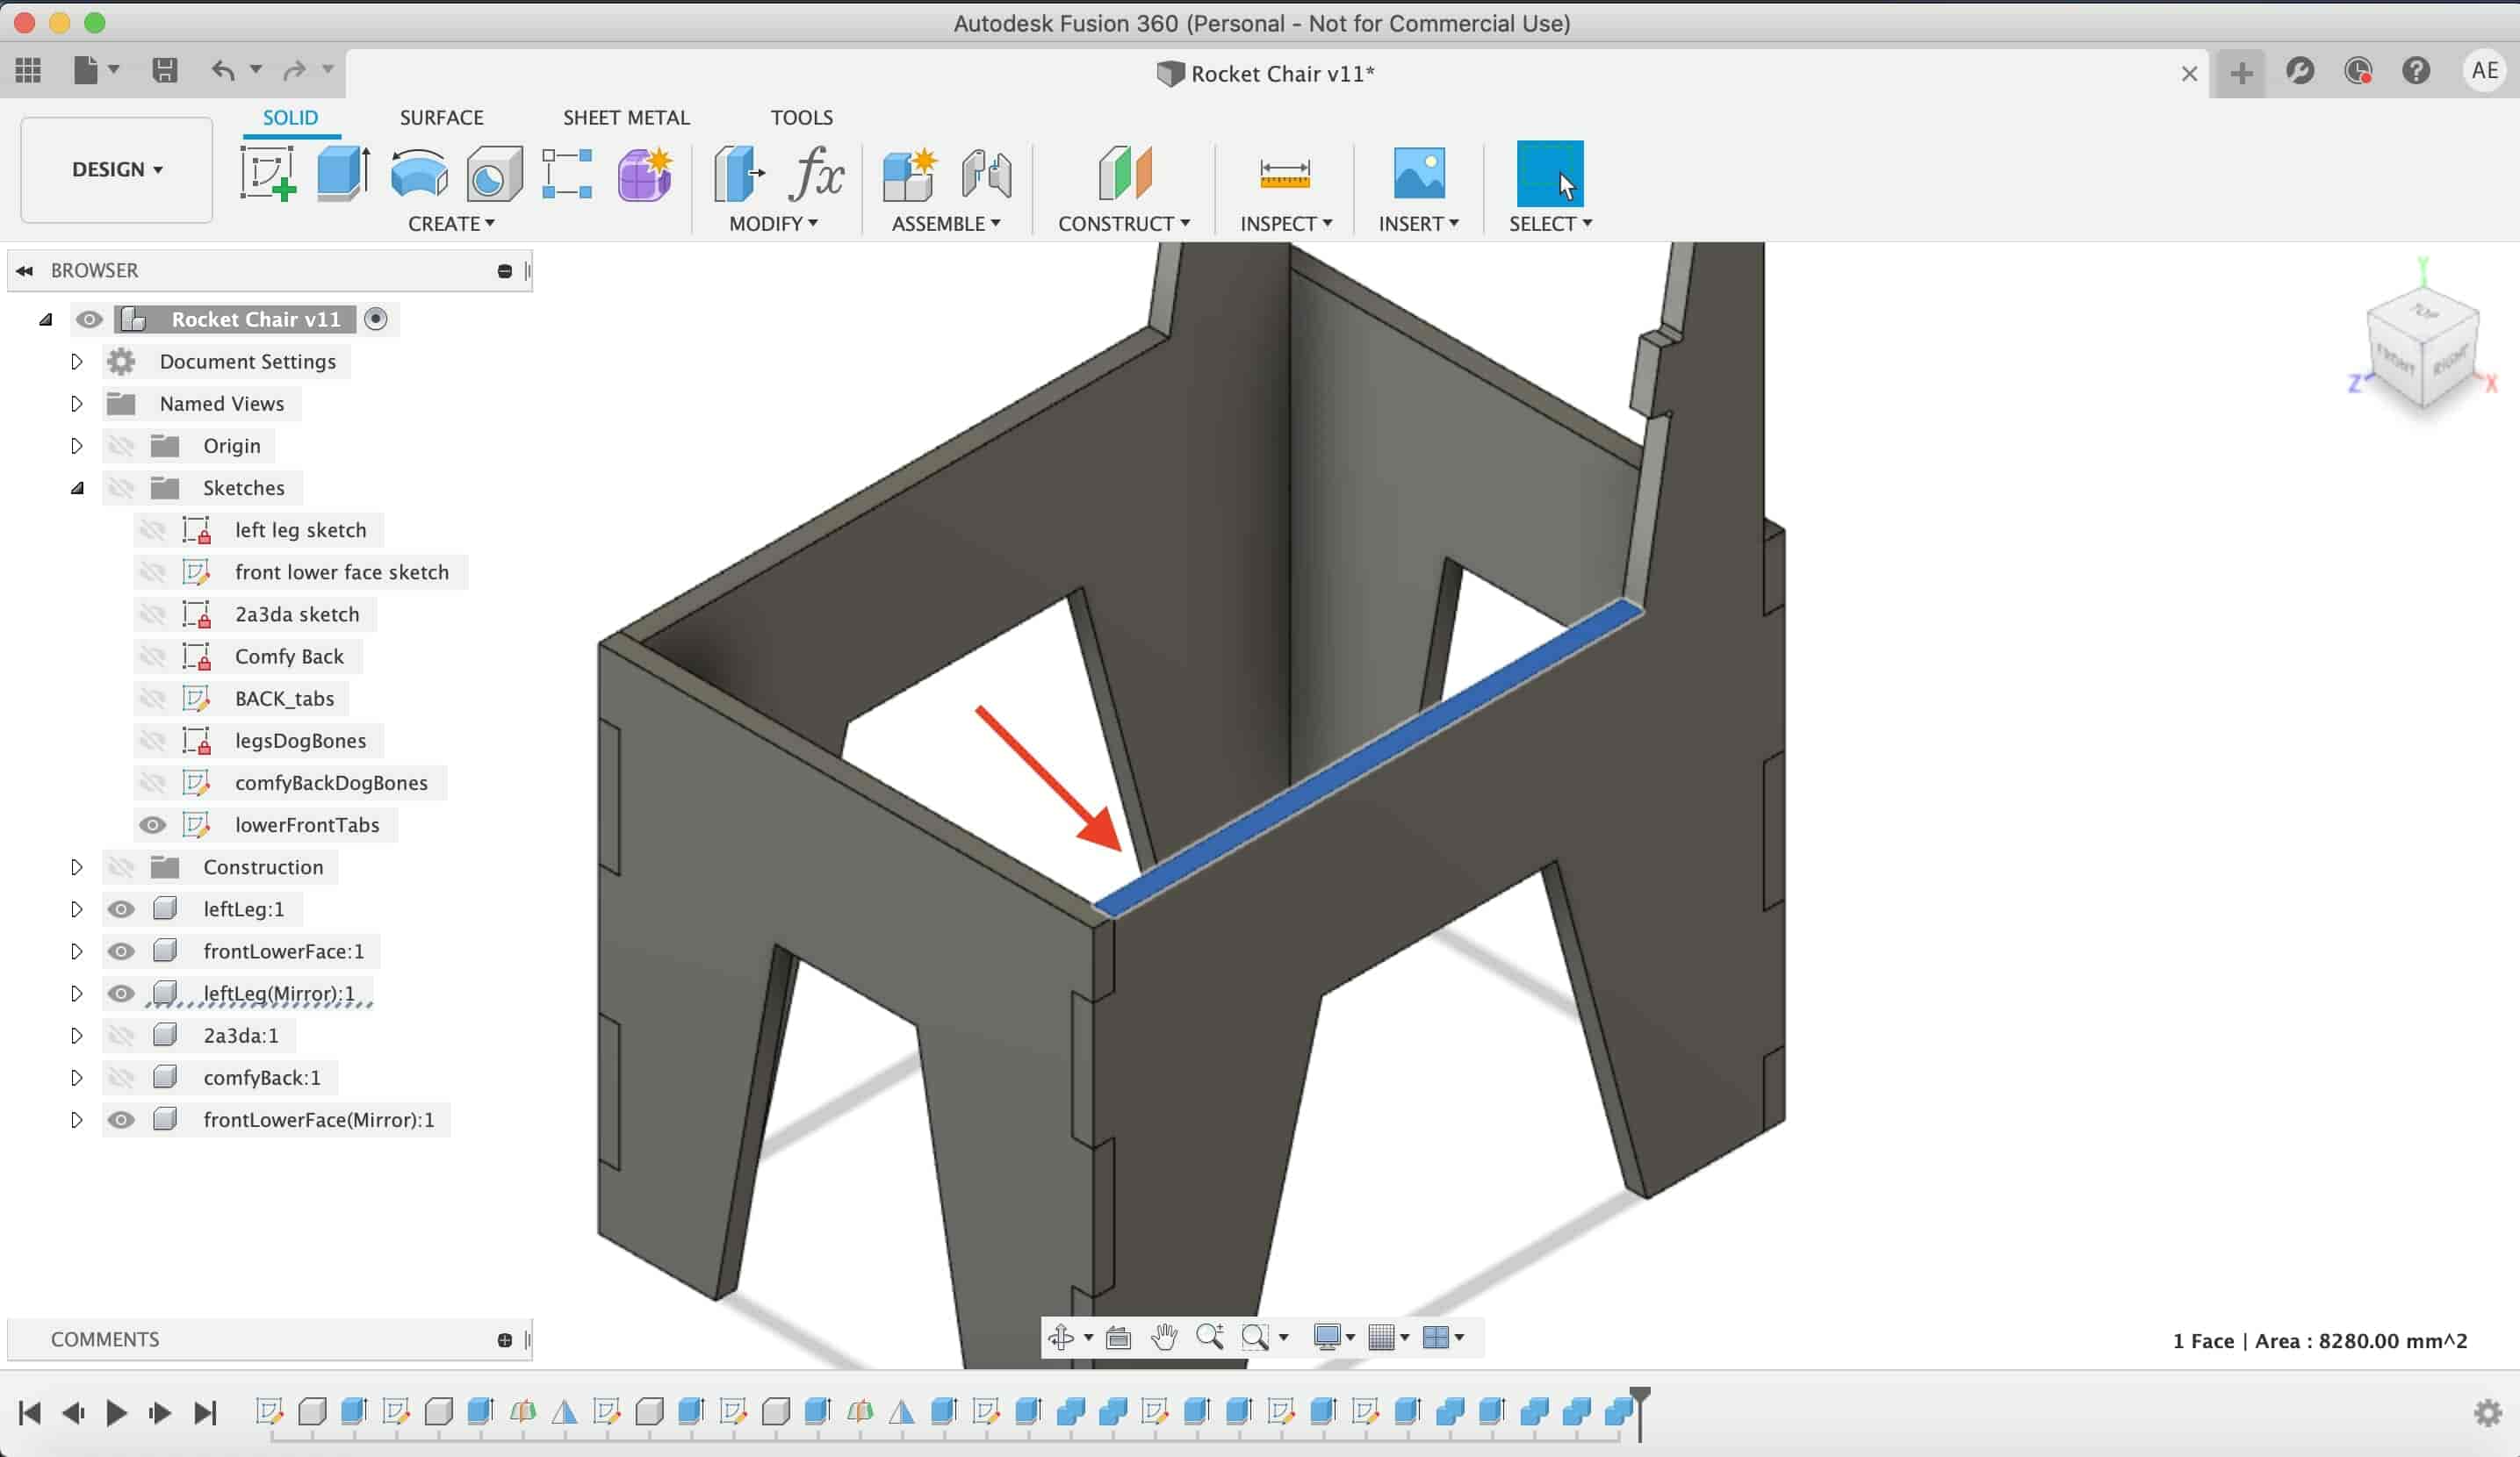
Task: Select the Measure tool icon
Action: click(x=1285, y=173)
